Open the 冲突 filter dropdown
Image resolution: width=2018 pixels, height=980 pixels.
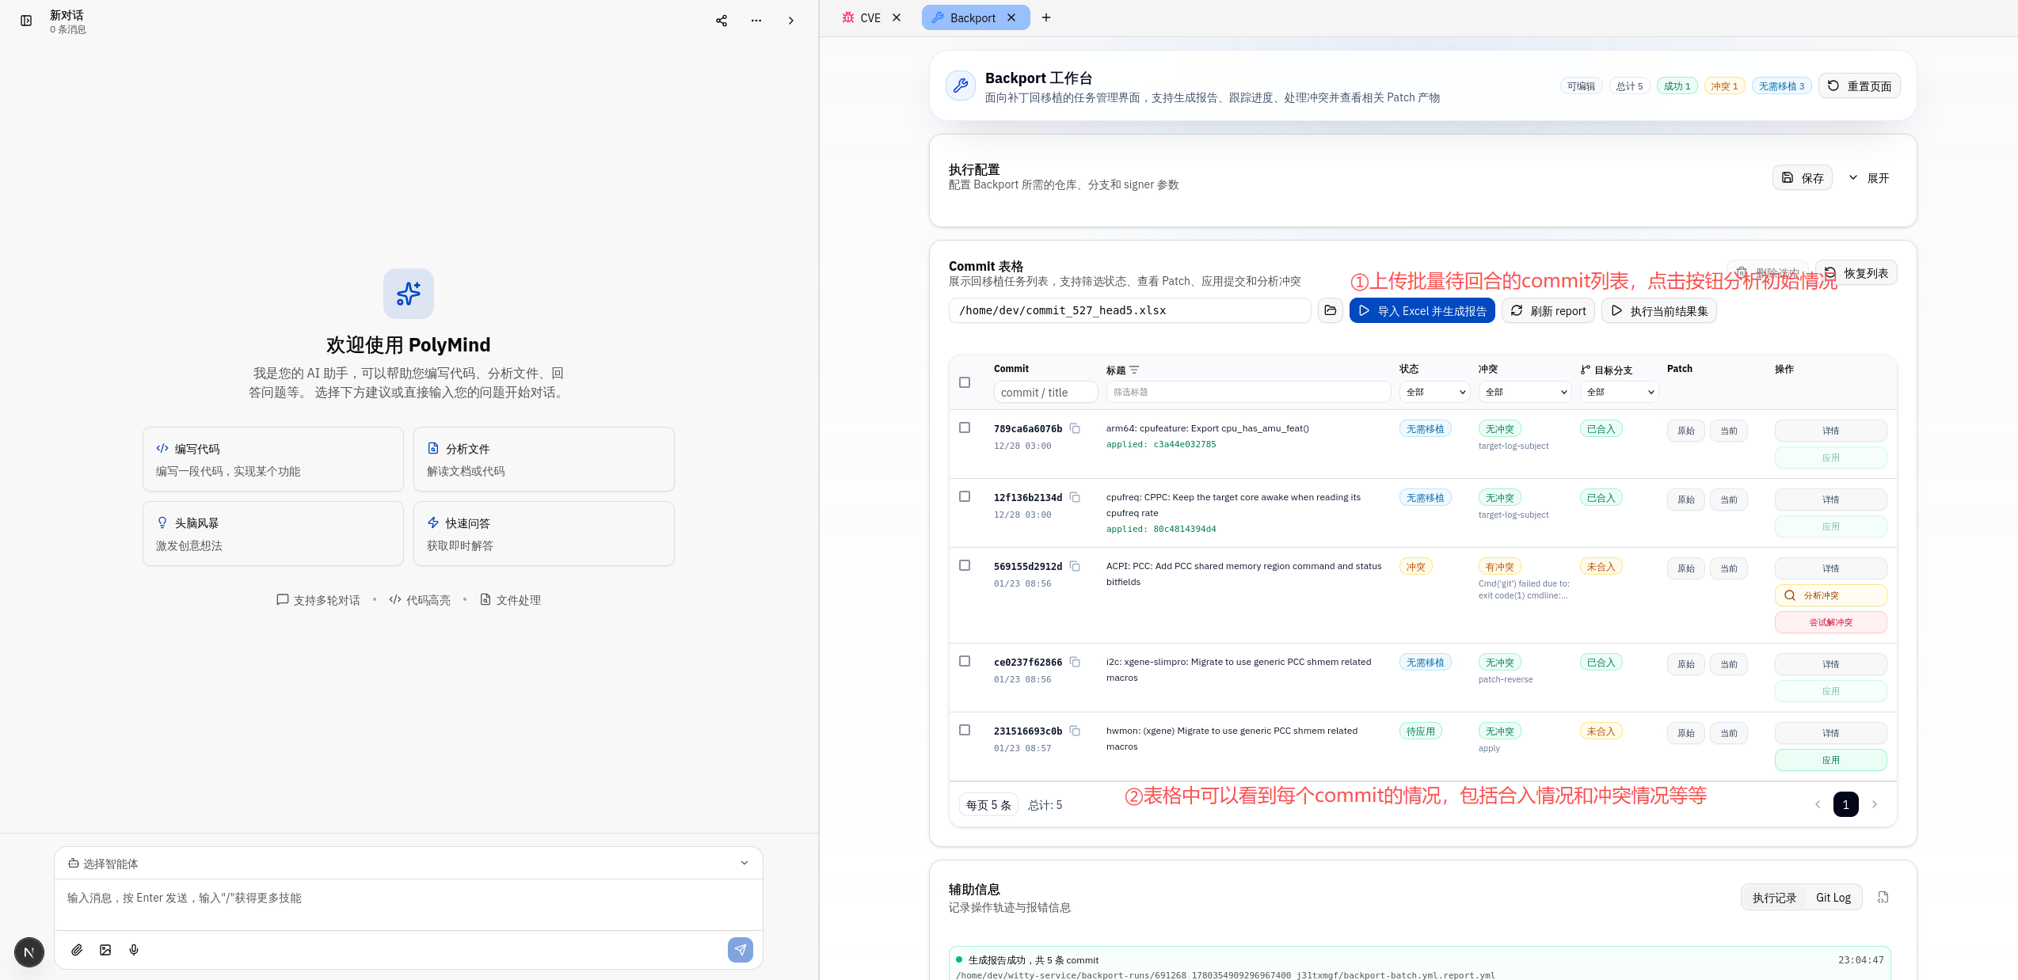[1525, 392]
